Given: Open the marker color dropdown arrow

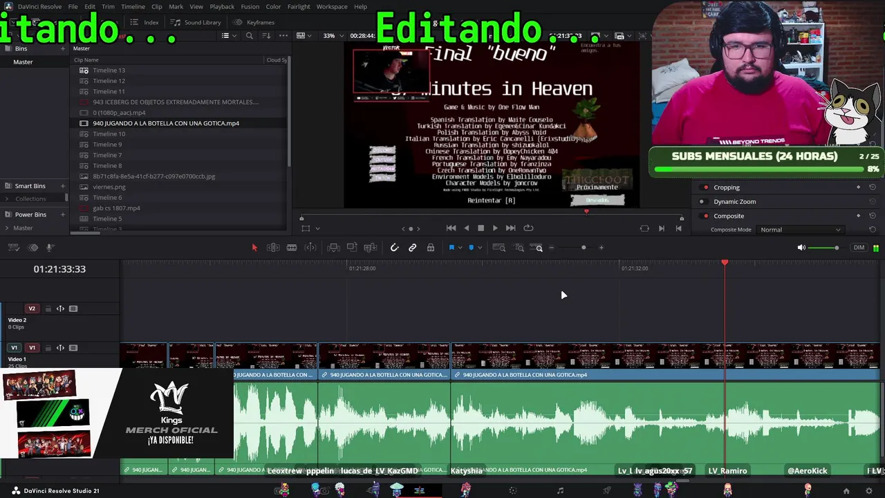Looking at the screenshot, I should (480, 248).
